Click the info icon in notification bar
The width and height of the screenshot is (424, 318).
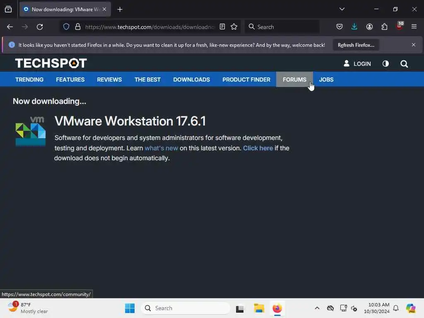click(x=12, y=45)
